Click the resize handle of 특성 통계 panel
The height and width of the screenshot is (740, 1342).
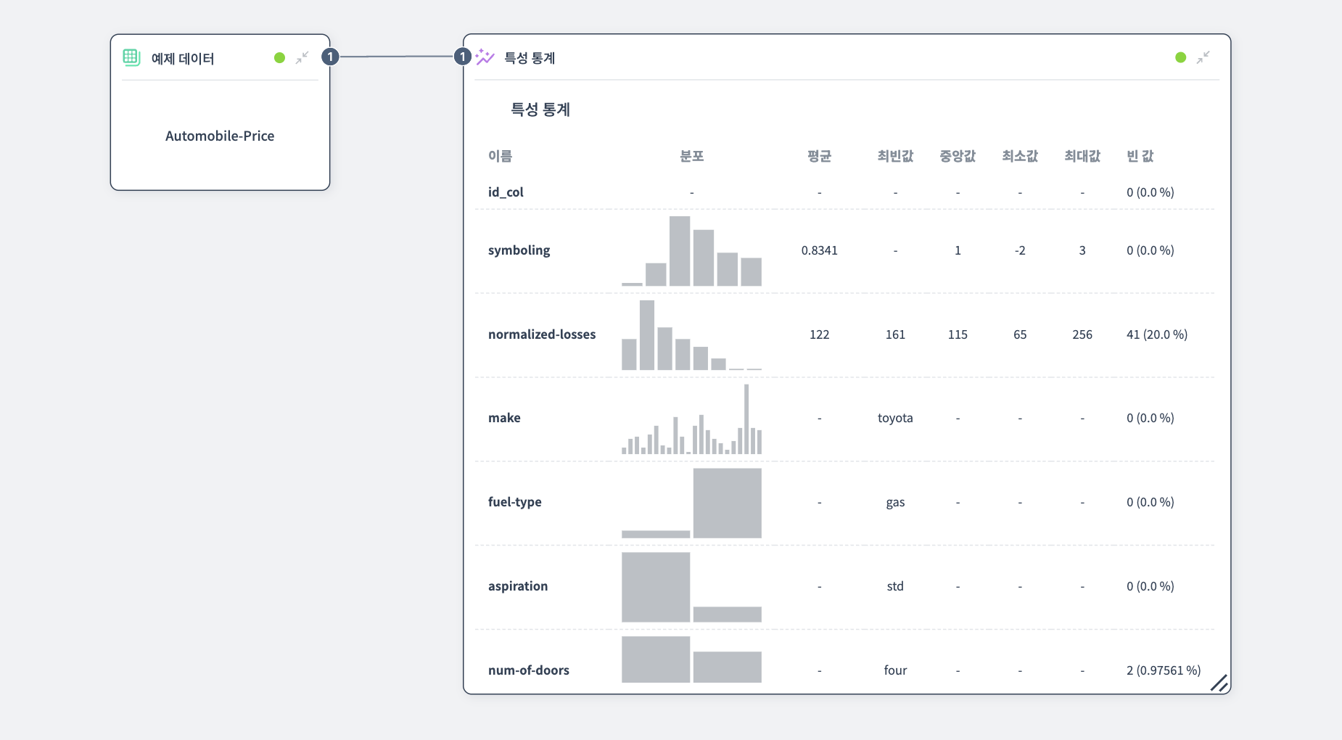pyautogui.click(x=1219, y=683)
